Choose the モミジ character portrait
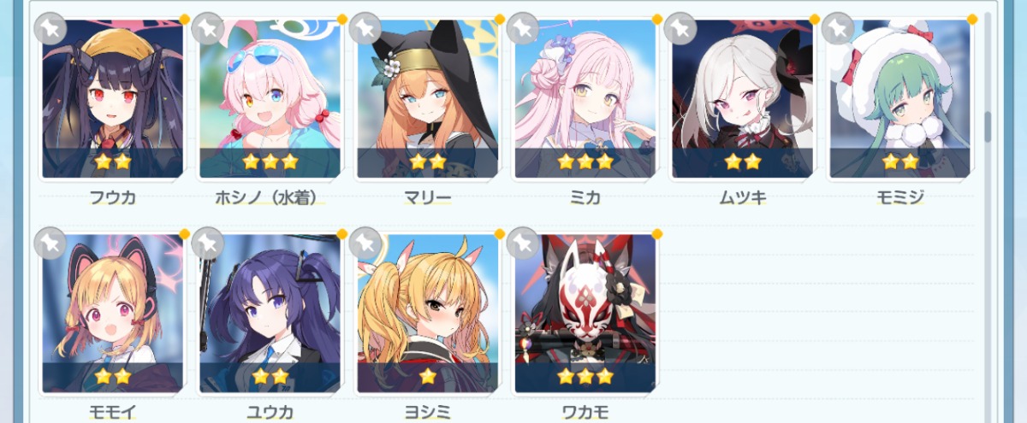This screenshot has height=423, width=1027. 900,99
